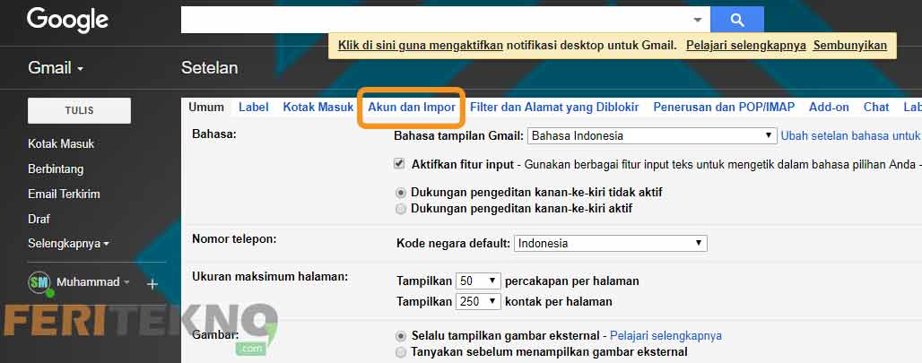Screen dimensions: 922x363
Task: Switch to the Label tab
Action: [x=254, y=107]
